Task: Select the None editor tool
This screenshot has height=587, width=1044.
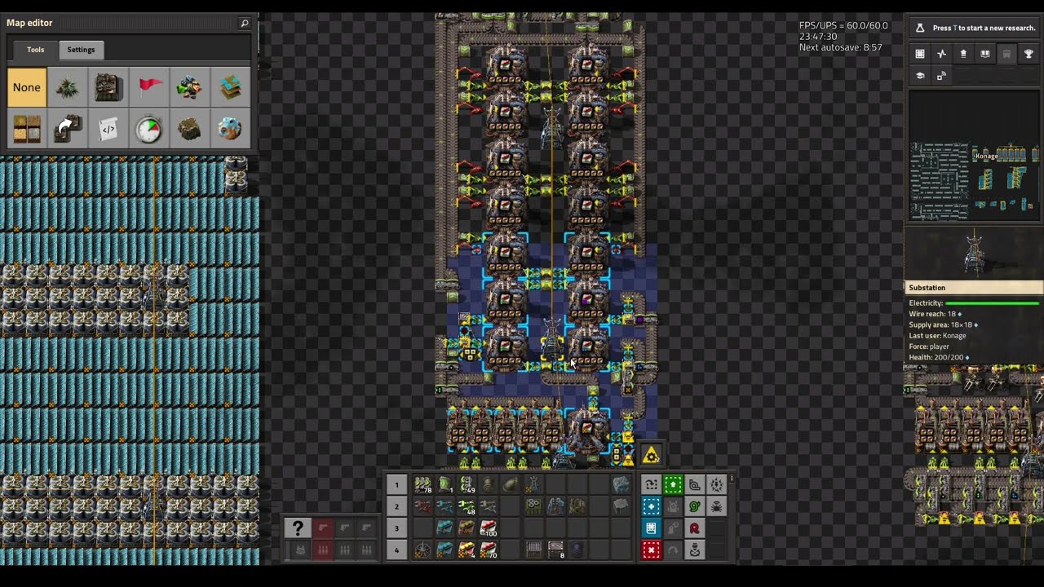Action: coord(27,87)
